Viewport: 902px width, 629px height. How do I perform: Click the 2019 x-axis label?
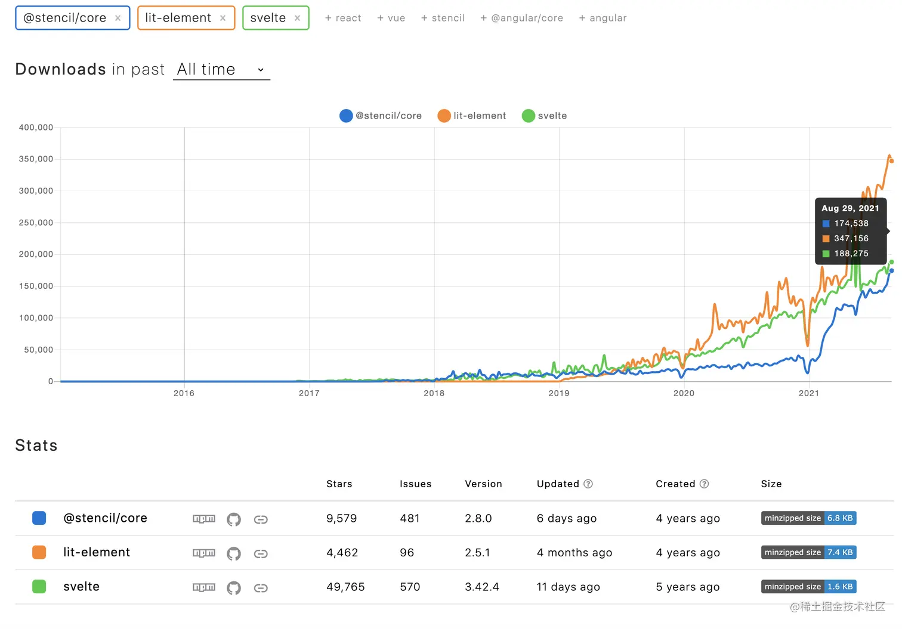pyautogui.click(x=559, y=393)
